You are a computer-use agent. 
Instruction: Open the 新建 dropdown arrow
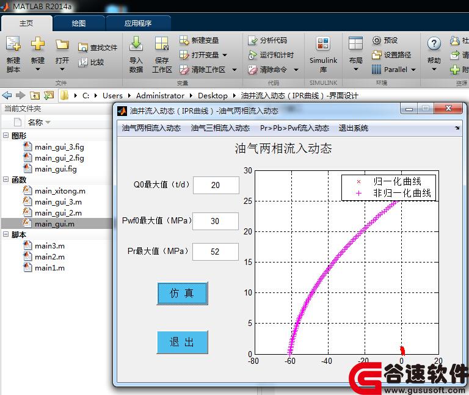coord(38,70)
